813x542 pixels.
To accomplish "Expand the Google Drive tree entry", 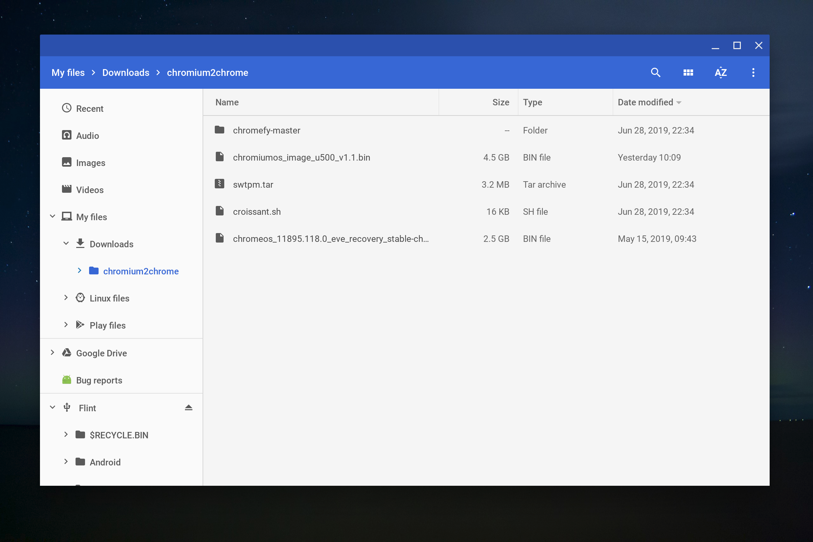I will click(52, 353).
